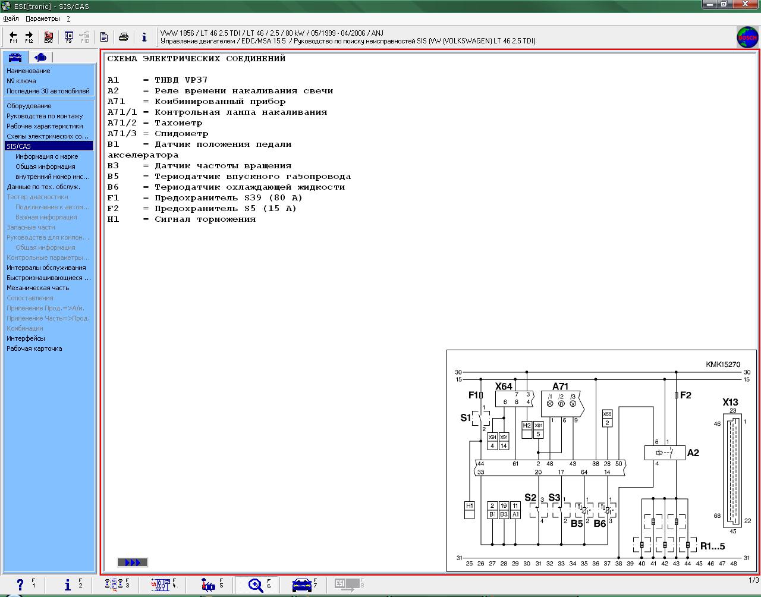The width and height of the screenshot is (761, 597).
Task: Click the line F1 Предохранитель S39 (80 A)
Action: click(205, 197)
